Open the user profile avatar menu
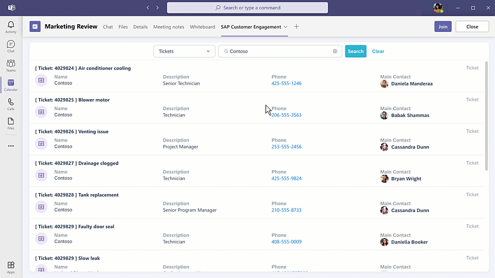495x278 pixels. (x=438, y=8)
